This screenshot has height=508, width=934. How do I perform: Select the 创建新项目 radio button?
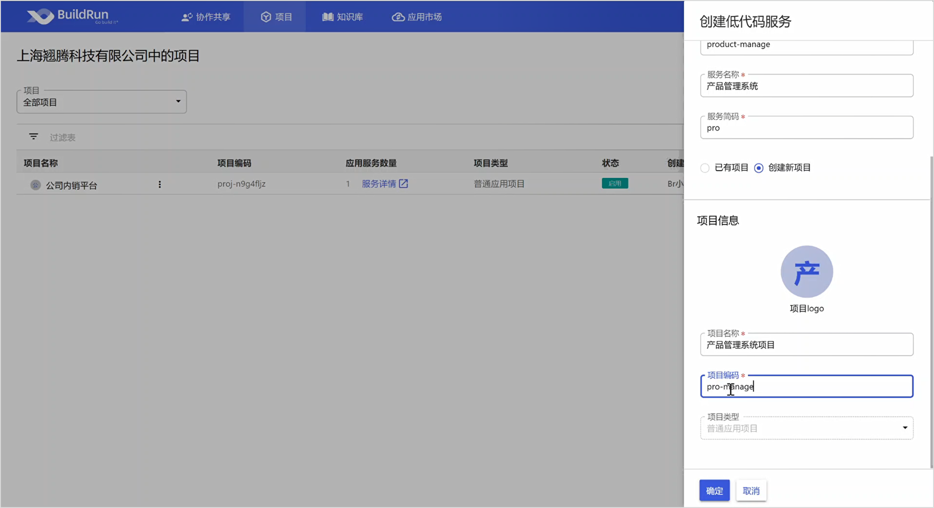click(x=759, y=168)
